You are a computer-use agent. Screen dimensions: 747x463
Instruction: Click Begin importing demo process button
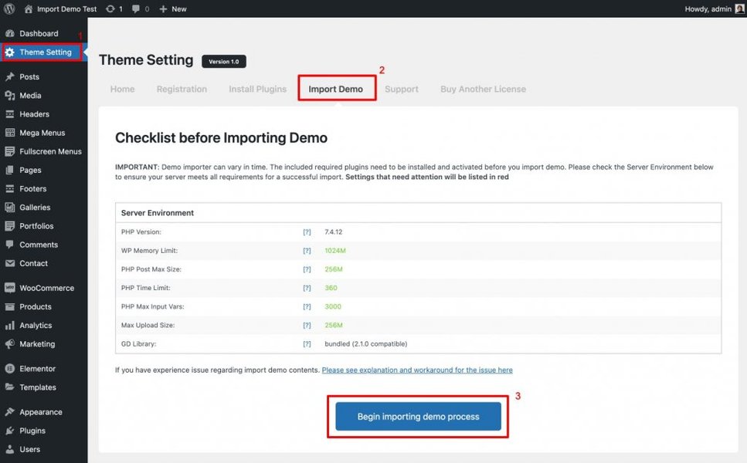click(x=418, y=417)
